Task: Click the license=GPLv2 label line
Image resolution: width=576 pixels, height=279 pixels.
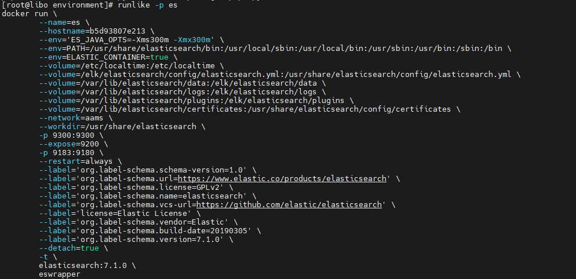Action: tap(136, 187)
